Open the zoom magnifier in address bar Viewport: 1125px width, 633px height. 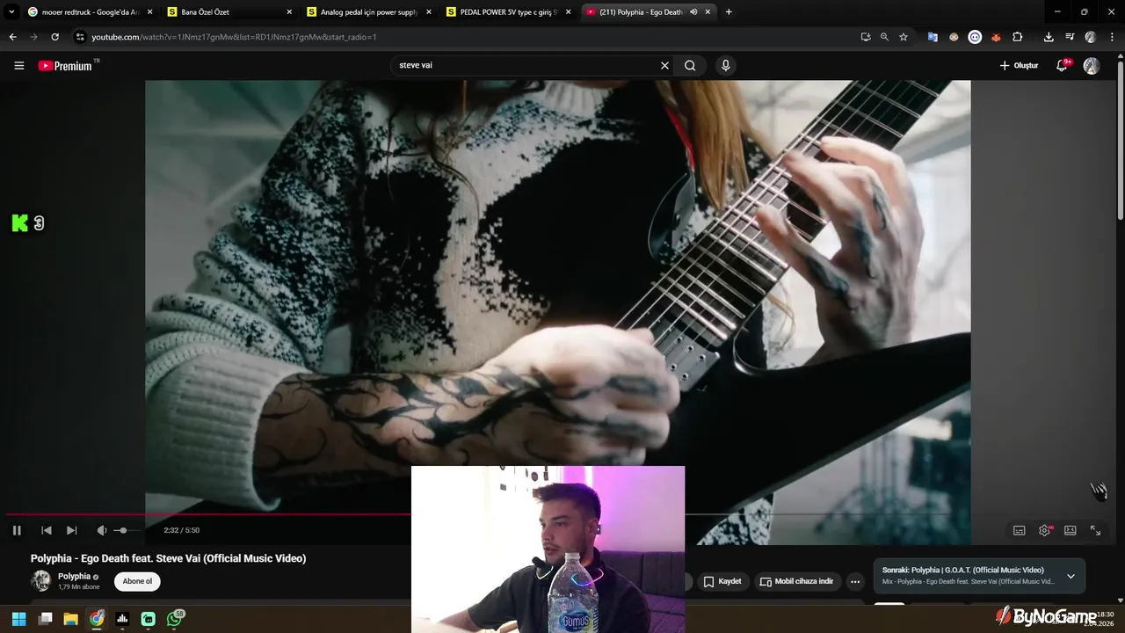pyautogui.click(x=884, y=37)
